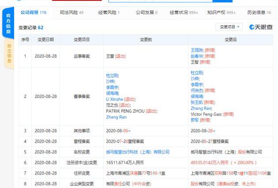
Task: Click the 罗军 name link
Action: click(x=195, y=120)
